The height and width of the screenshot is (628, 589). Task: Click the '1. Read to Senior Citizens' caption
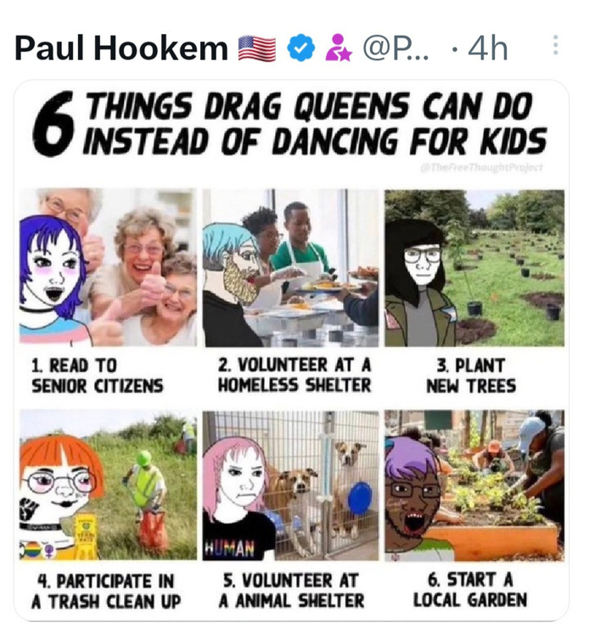pos(98,376)
